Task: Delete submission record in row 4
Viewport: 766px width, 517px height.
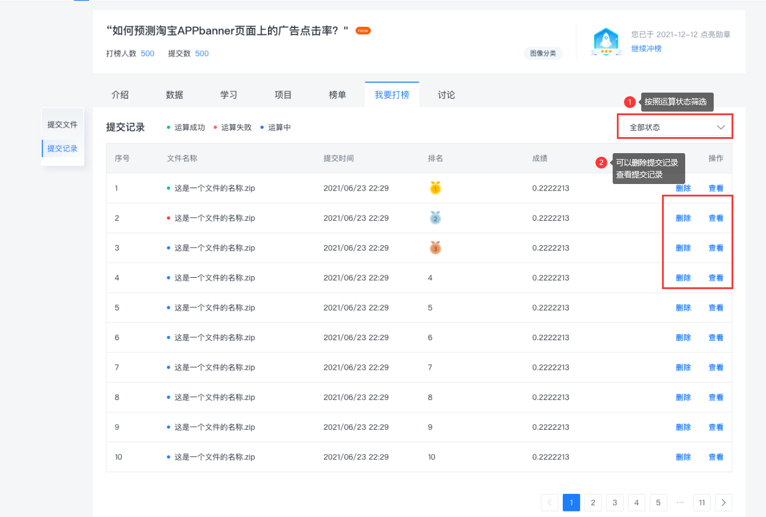Action: pyautogui.click(x=683, y=278)
